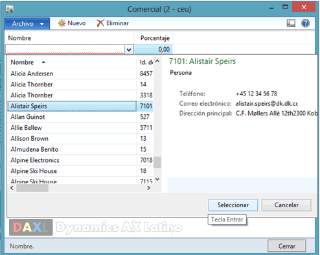
Task: Click the Nuevo button
Action: click(72, 23)
